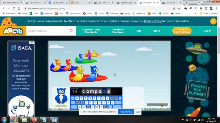Click the search magnifier icon in ABCya

(71, 30)
